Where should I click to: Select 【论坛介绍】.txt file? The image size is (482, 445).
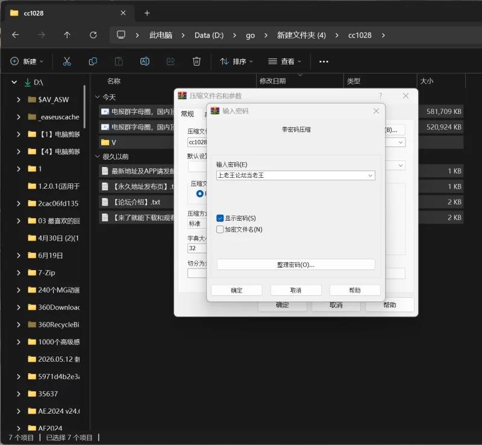(137, 202)
